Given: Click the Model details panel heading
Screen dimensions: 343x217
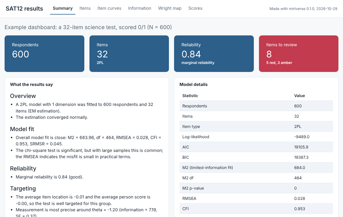Looking at the screenshot, I should tap(194, 85).
